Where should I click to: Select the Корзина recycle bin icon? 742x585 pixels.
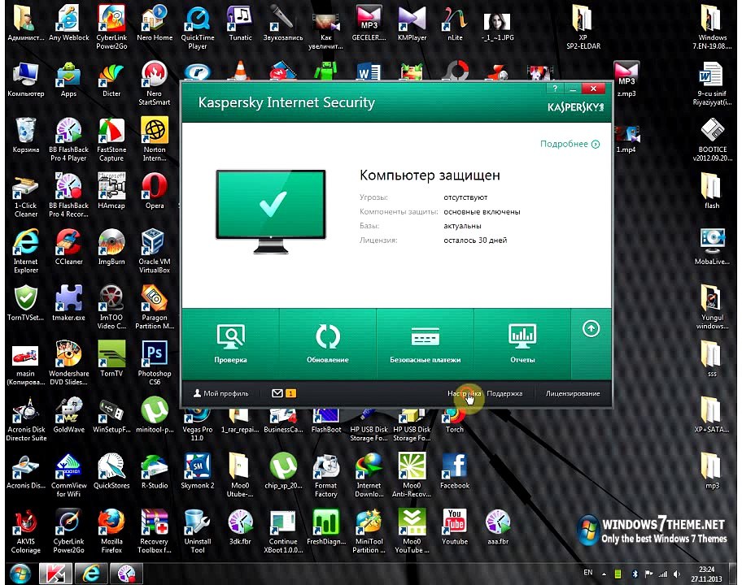[26, 136]
